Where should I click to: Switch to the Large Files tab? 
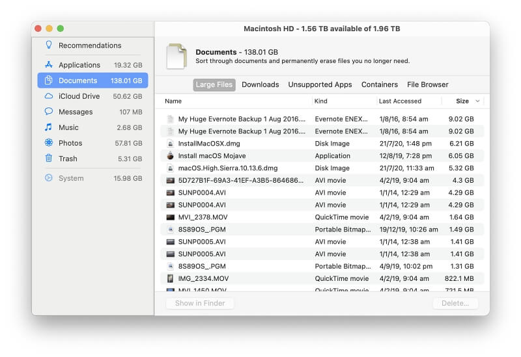[x=214, y=85]
